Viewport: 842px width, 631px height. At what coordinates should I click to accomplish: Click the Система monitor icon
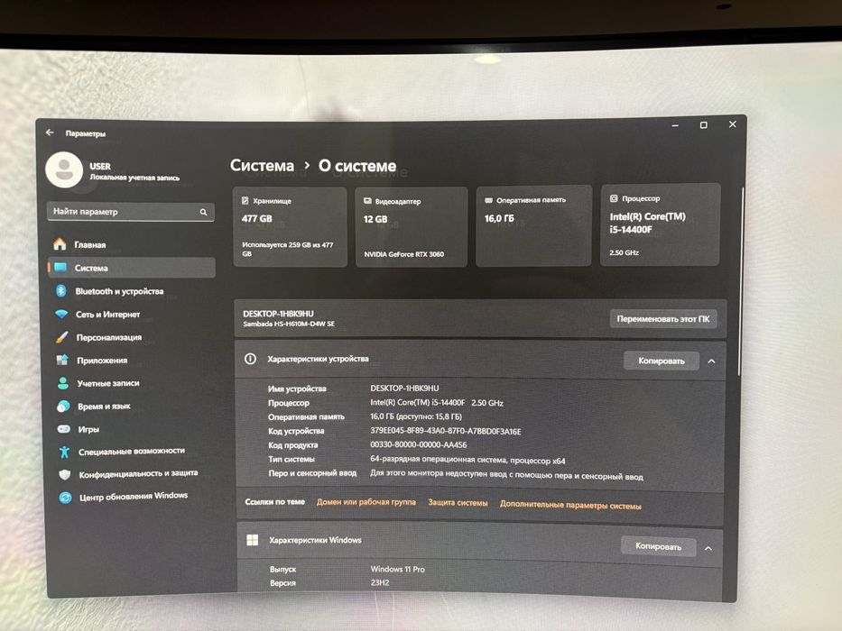[60, 267]
